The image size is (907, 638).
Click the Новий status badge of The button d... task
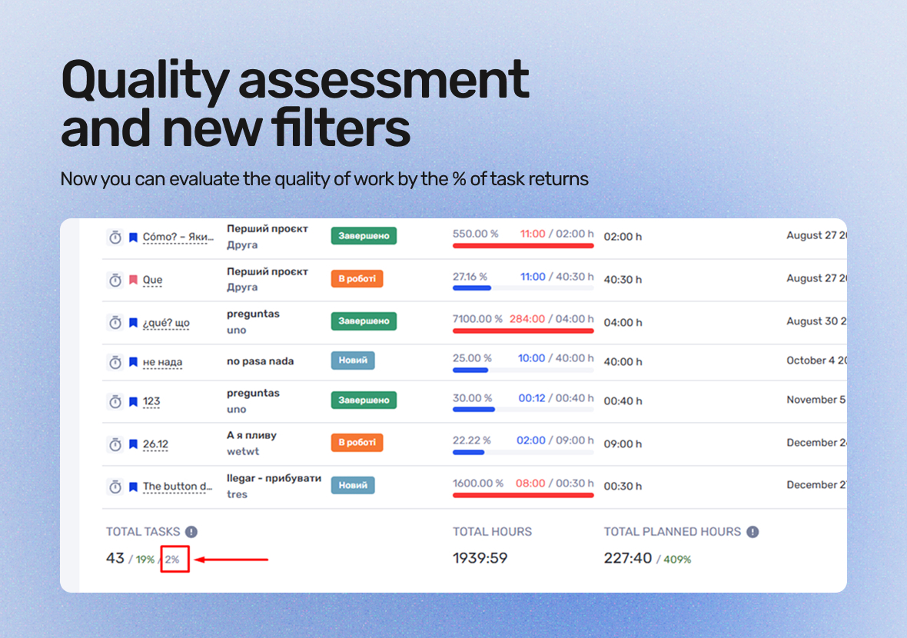click(353, 485)
